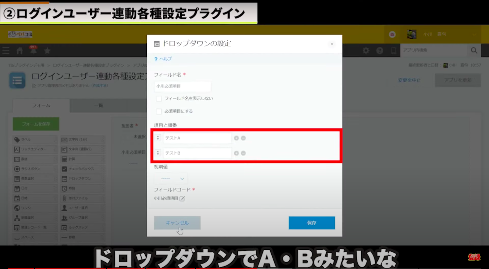489x269 pixels.
Task: Switch to the 一覧 tab
Action: coord(98,105)
